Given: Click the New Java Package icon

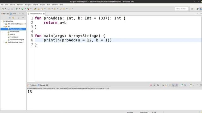Looking at the screenshot, I should (35, 9).
